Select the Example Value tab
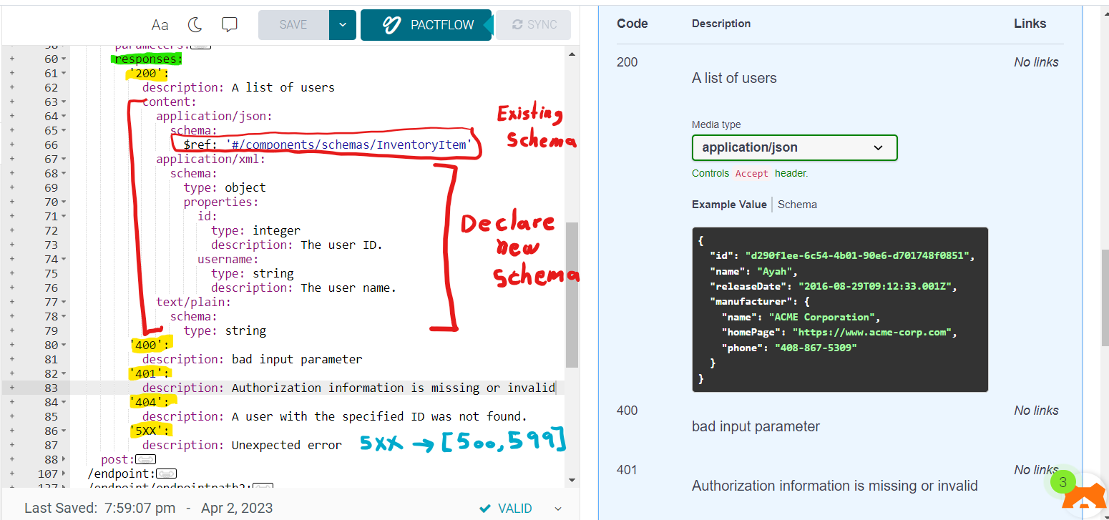The height and width of the screenshot is (520, 1109). pyautogui.click(x=729, y=205)
